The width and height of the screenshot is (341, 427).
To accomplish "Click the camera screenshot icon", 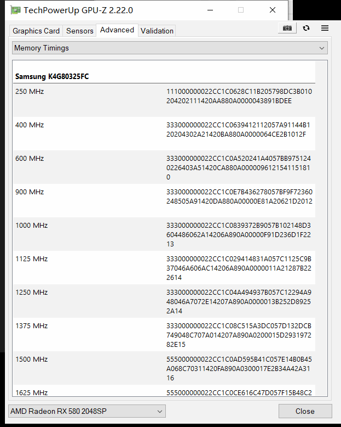I will 287,29.
